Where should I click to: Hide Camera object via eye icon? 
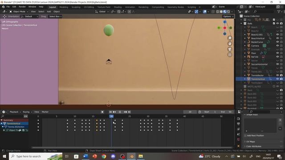277,45
